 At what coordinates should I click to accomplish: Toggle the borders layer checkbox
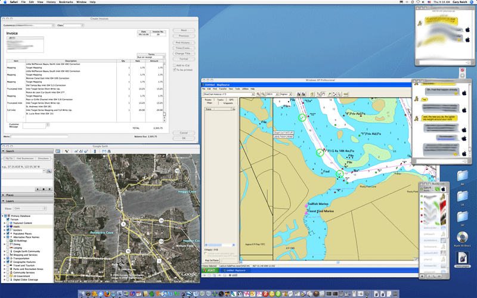point(8,230)
